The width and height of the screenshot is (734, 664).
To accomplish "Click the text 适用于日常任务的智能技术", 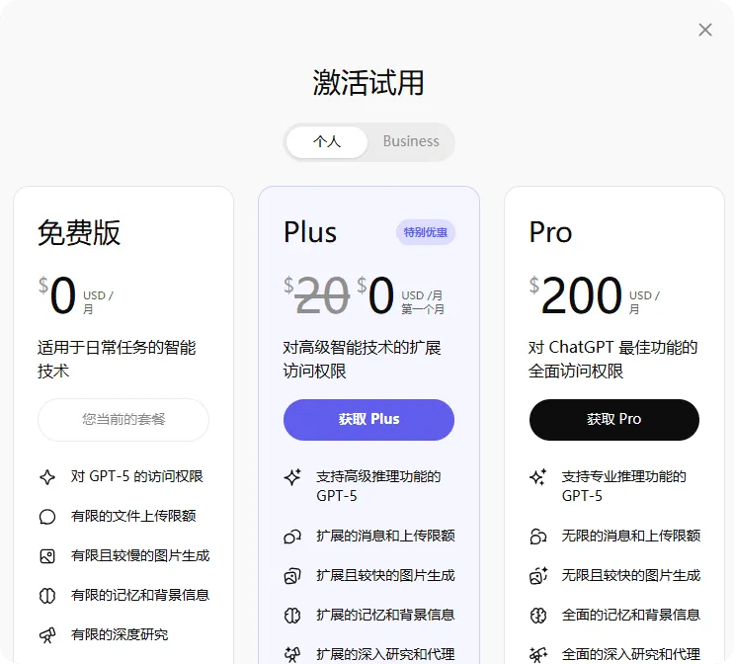I will [x=117, y=359].
